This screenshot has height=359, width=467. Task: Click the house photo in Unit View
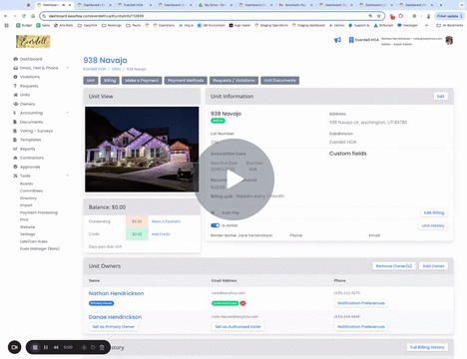click(142, 150)
